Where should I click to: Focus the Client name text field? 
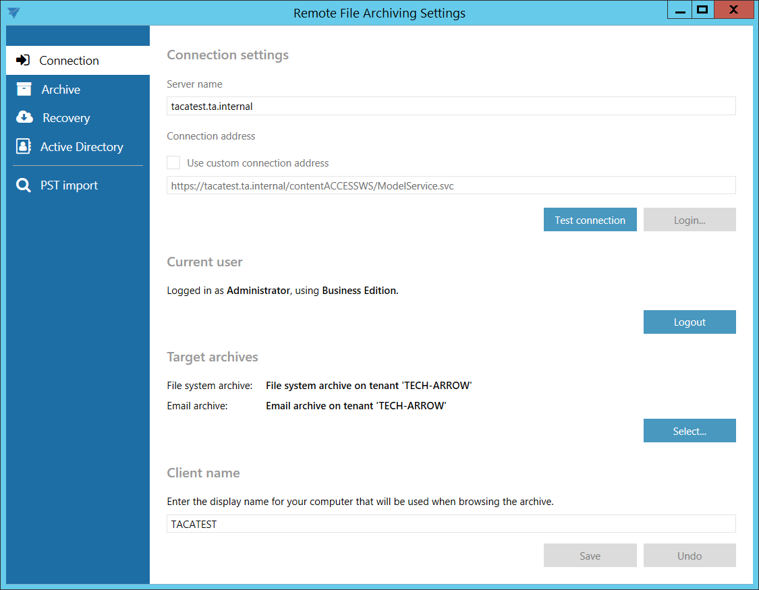point(451,524)
